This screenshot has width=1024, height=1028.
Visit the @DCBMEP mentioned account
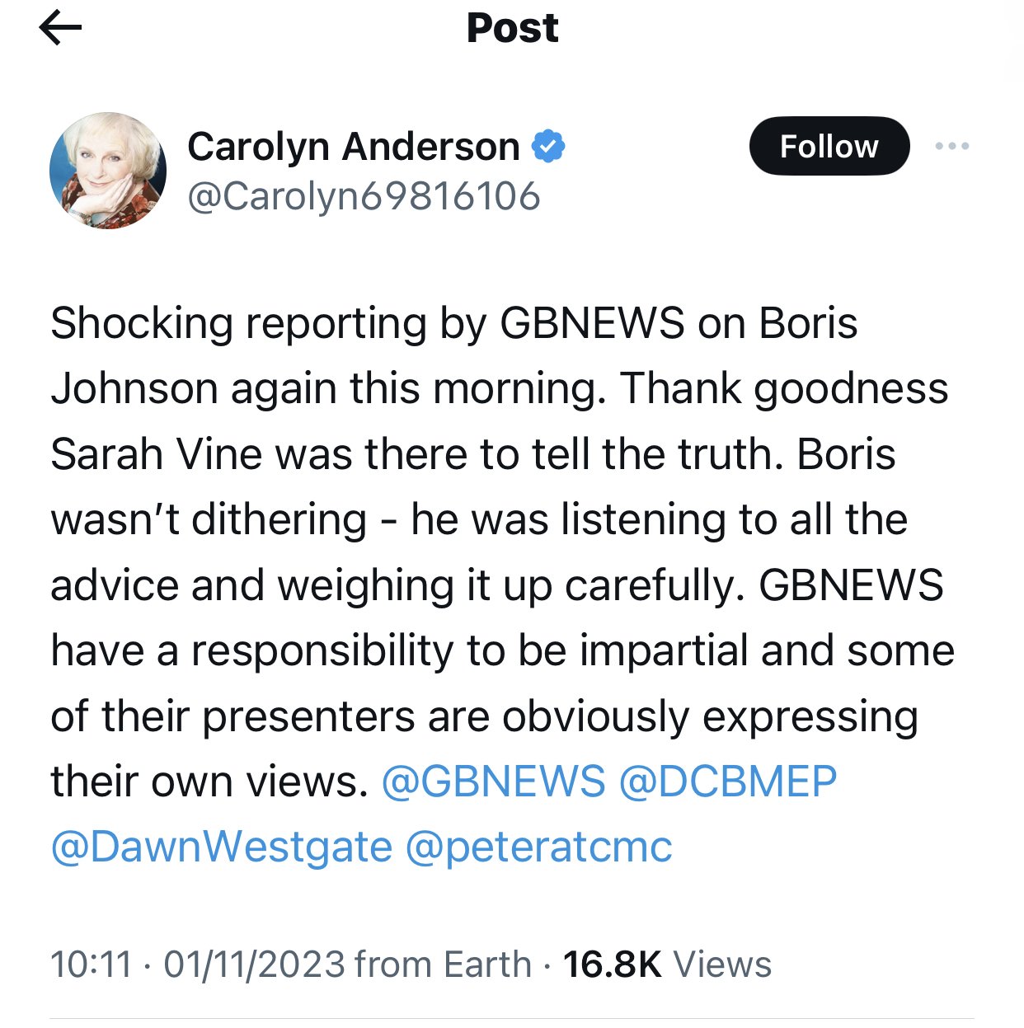727,782
